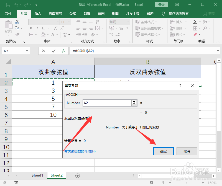Click the 自动求和 (AutoSum) icon

click(x=196, y=22)
